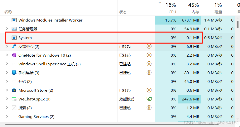Select OneNote for Windows 10 (2) name
Viewport: 240px width, 127px height.
45,55
